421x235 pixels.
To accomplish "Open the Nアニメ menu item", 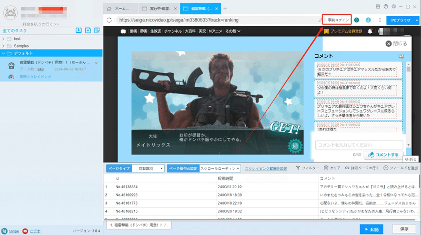I will tap(216, 31).
